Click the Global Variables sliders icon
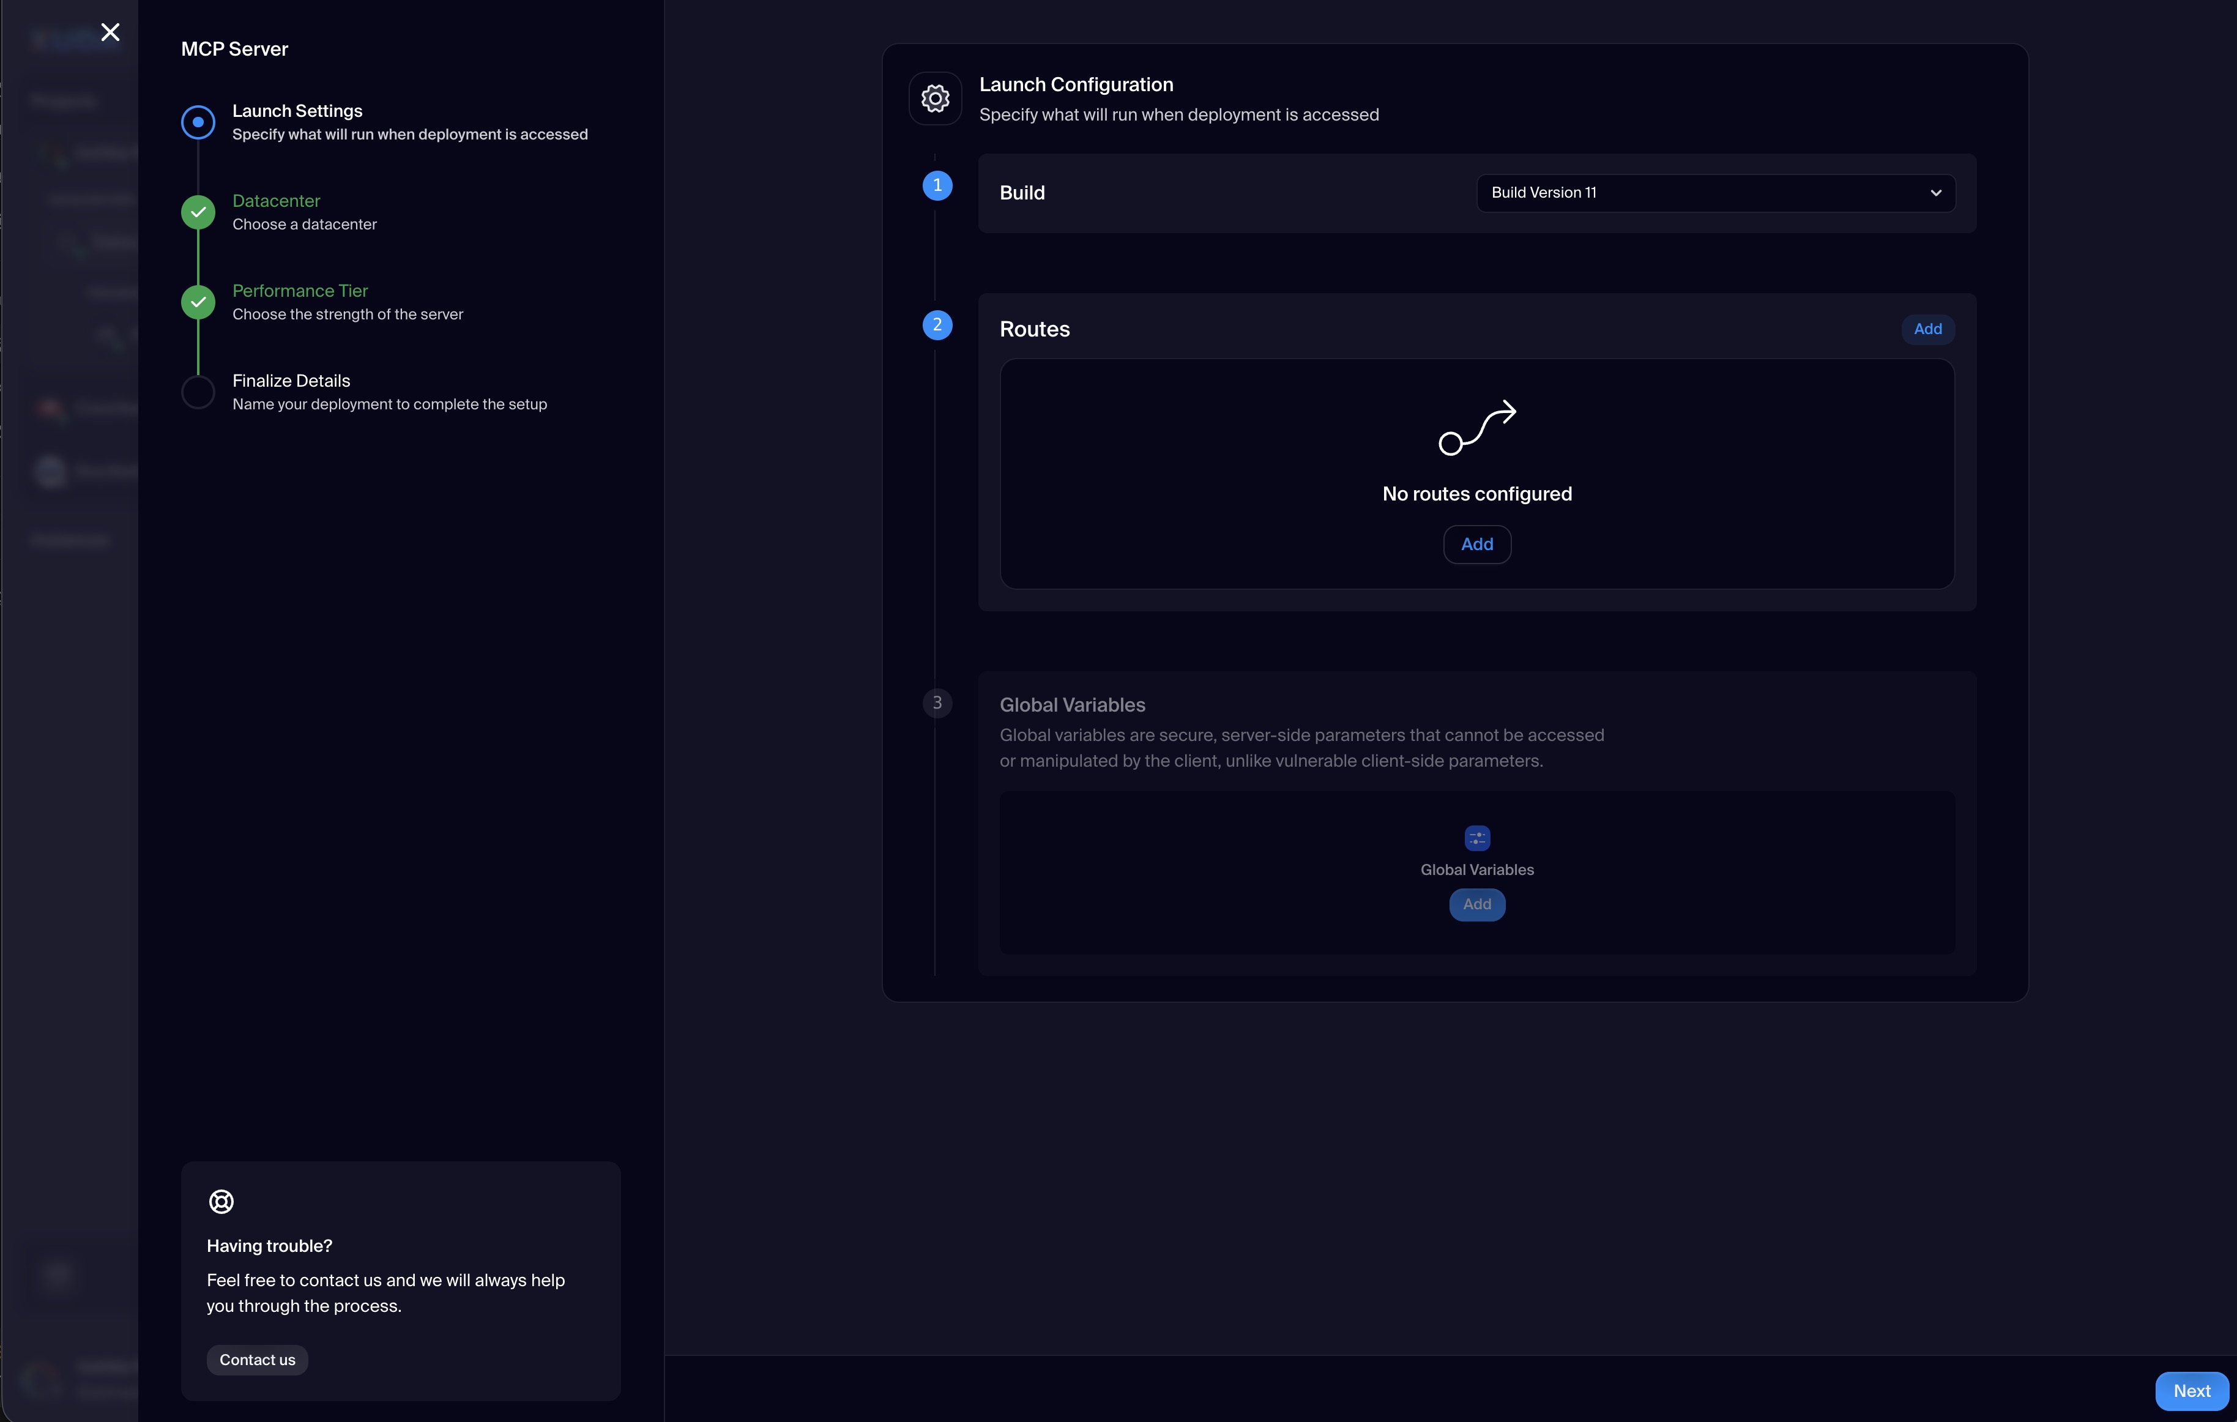Screen dimensions: 2237x1422 (1477, 838)
